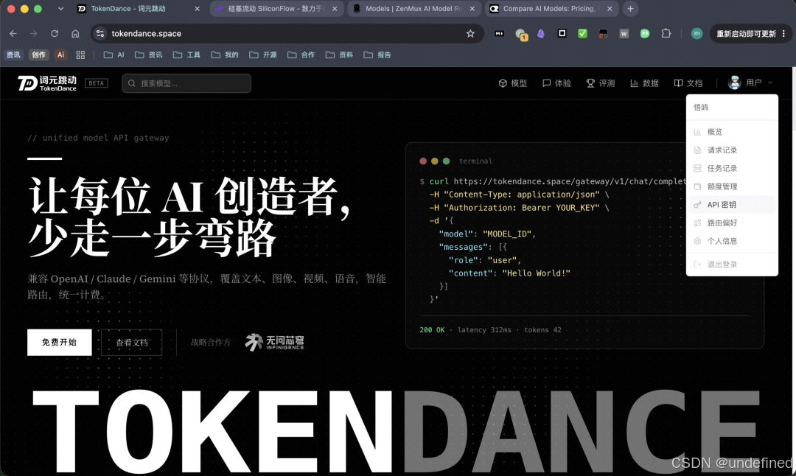Screen dimensions: 796x476
Task: Click the W extension icon
Action: pos(624,33)
